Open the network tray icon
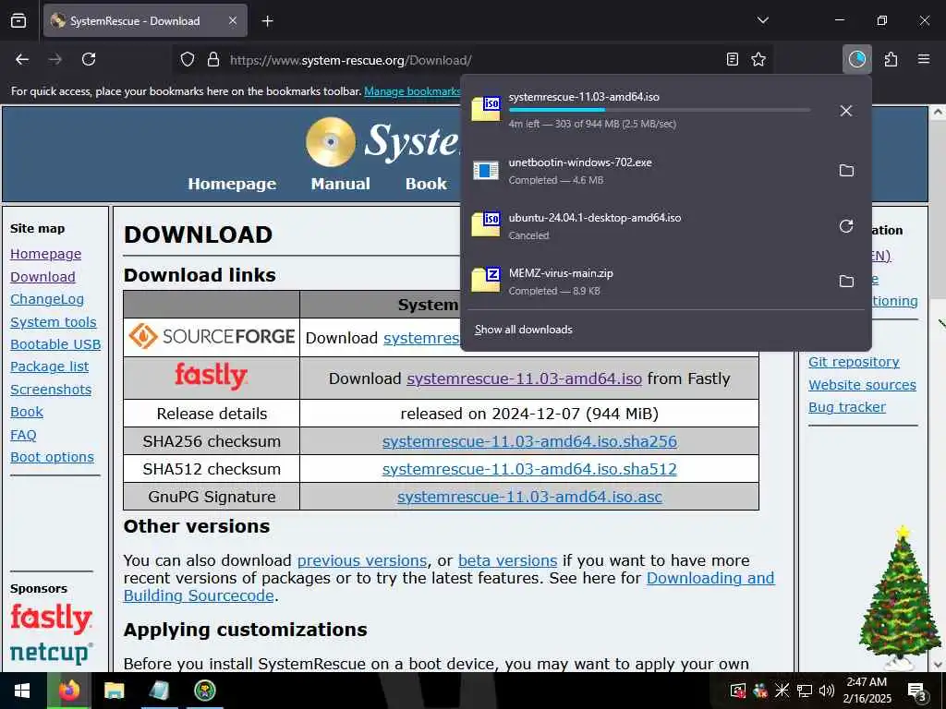Screen dimensions: 946x709 (x=805, y=691)
